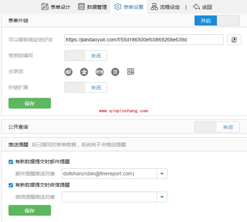This screenshot has height=222, width=247.
Task: Save the 推送提醒 section settings
Action: pyautogui.click(x=30, y=210)
